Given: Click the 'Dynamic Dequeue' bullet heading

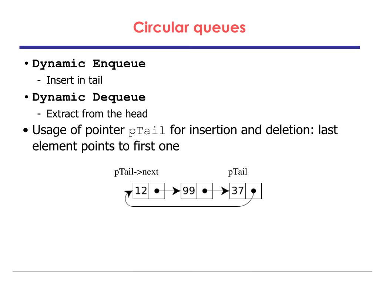Looking at the screenshot, I should [x=89, y=98].
